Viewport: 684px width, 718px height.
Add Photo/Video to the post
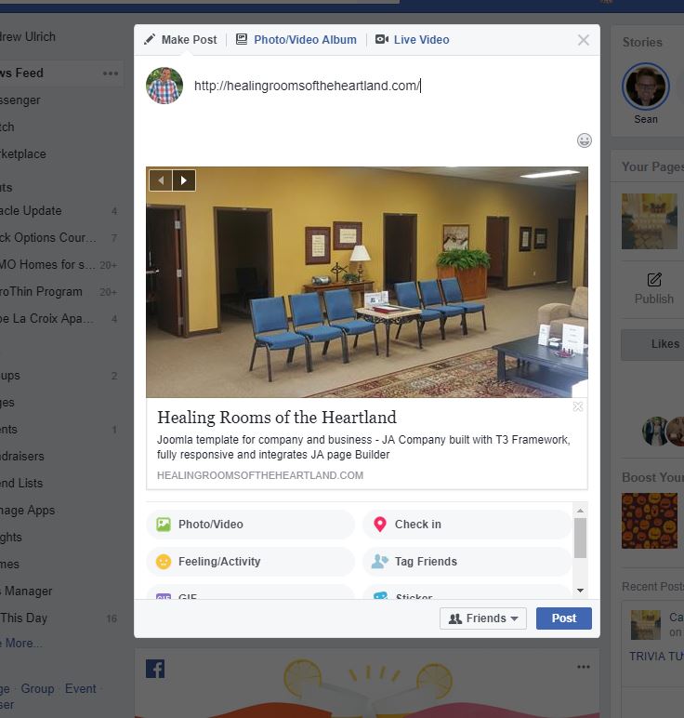tap(250, 525)
